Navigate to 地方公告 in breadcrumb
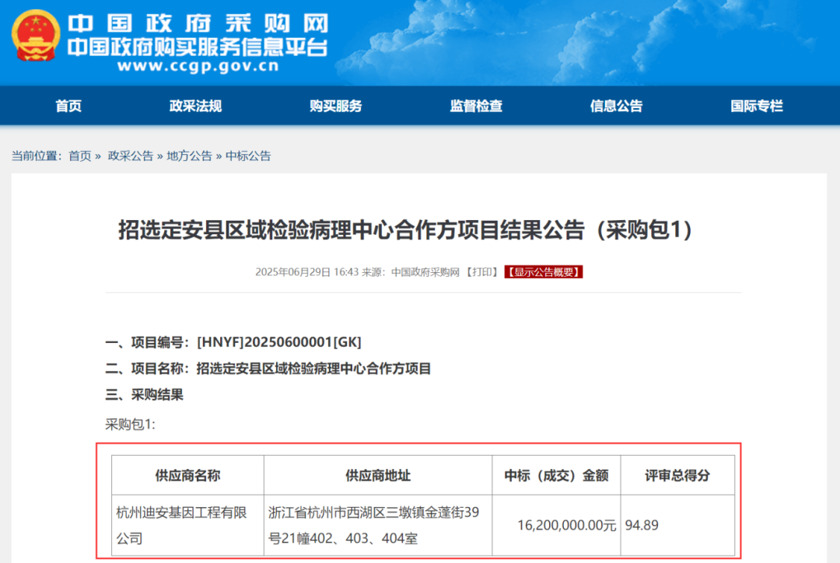 189,156
